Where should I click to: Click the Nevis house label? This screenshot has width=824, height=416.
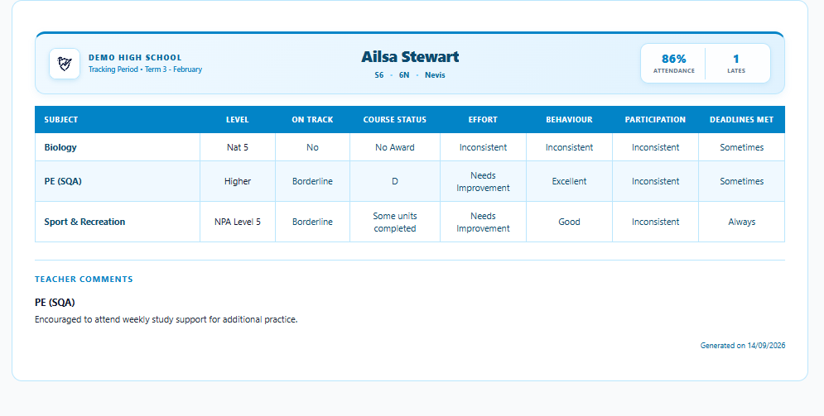435,75
